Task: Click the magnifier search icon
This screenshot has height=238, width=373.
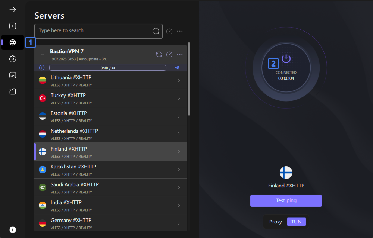Action: tap(156, 31)
